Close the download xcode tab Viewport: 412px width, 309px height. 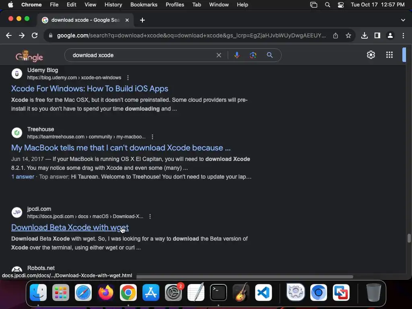(127, 20)
